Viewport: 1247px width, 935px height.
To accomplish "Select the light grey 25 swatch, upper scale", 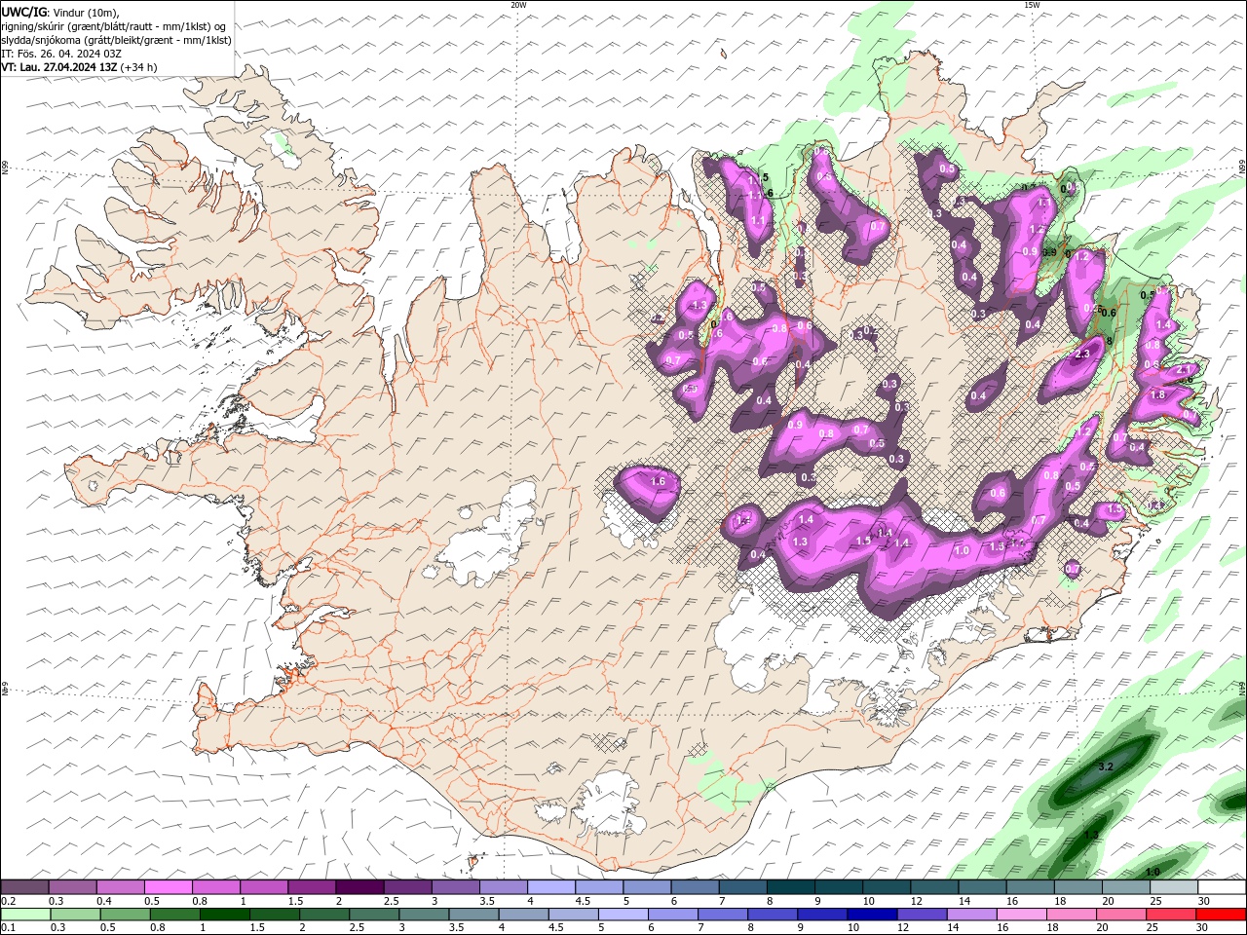I will click(1174, 886).
